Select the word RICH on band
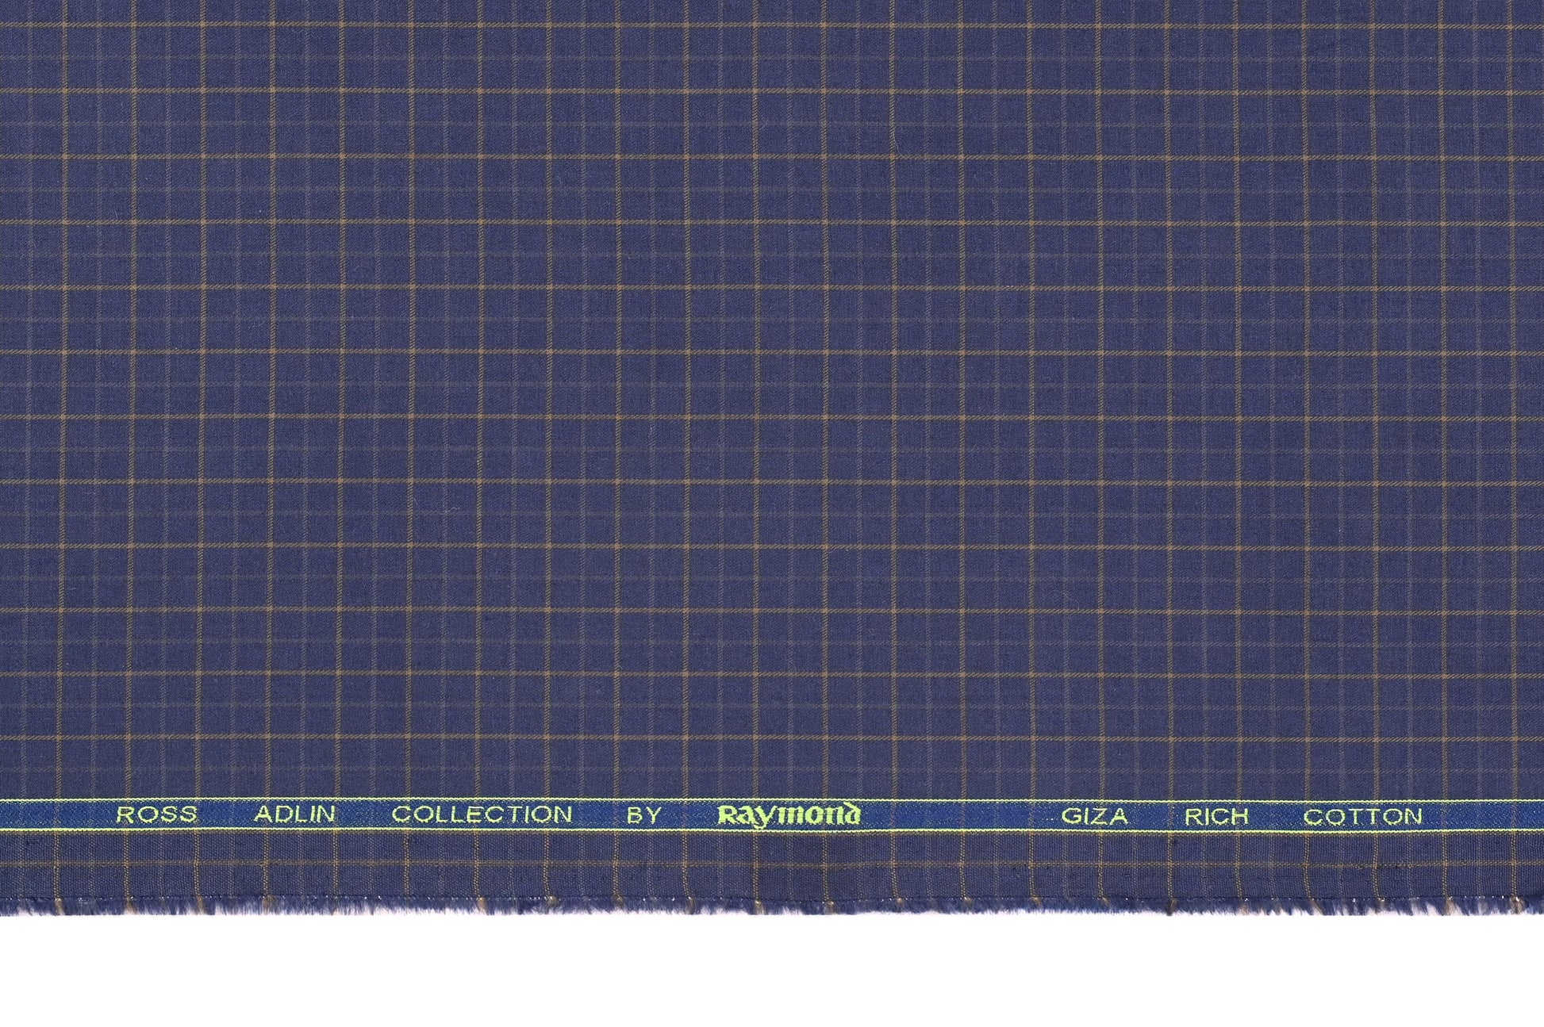This screenshot has height=1027, width=1544. pos(1217,817)
